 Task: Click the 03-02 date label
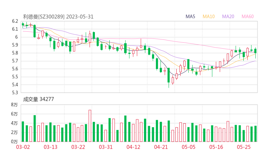coord(23,147)
